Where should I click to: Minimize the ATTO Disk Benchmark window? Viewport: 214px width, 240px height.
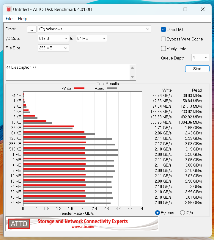[168, 9]
